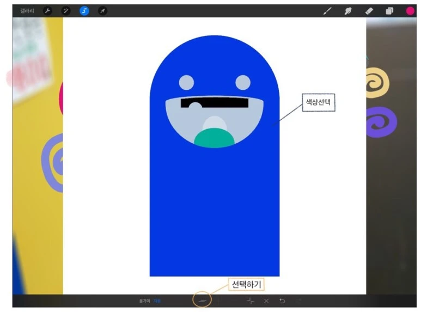The height and width of the screenshot is (312, 421).
Task: Click the 올가미 label in bottom bar
Action: coord(144,301)
